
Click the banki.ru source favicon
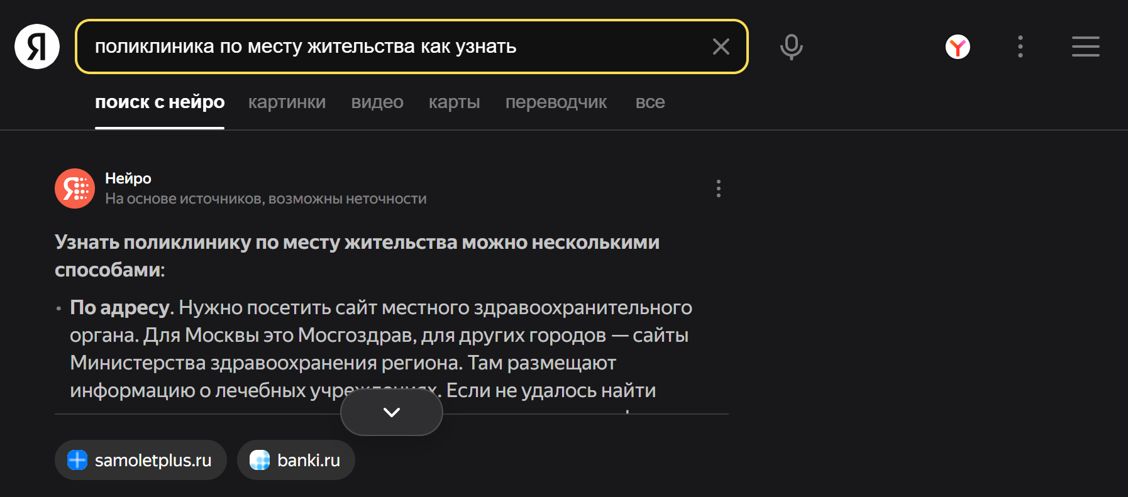pyautogui.click(x=260, y=459)
